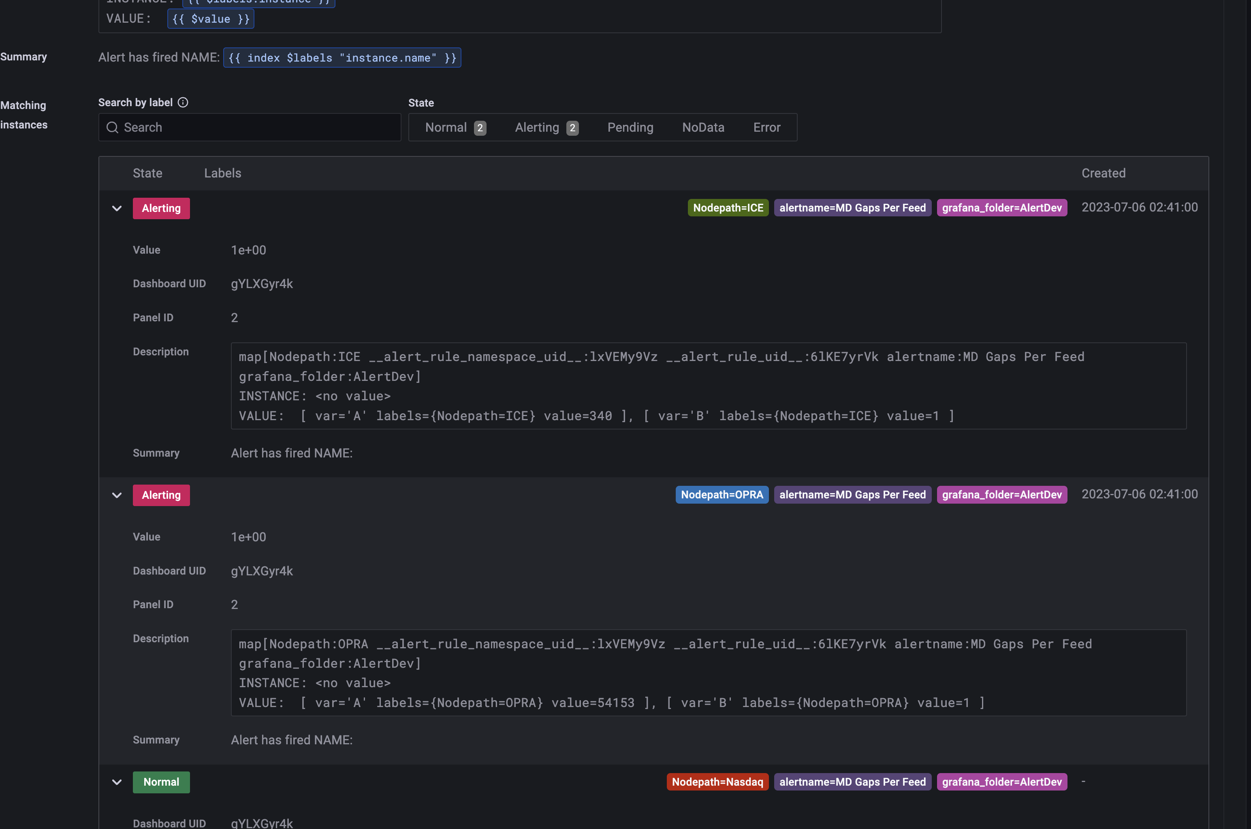Click the Nodepath=ICE green label tag
This screenshot has height=829, width=1251.
click(x=728, y=208)
